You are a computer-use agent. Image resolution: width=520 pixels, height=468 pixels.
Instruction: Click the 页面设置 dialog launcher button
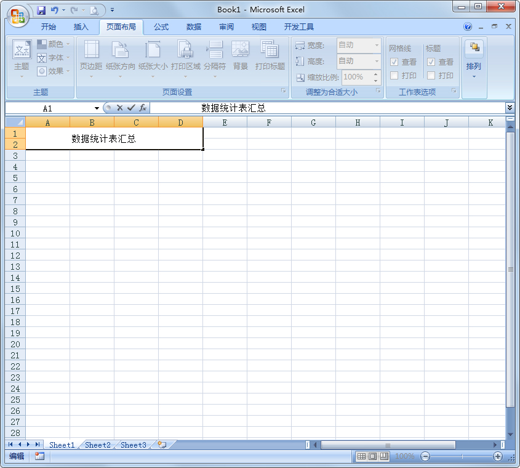pos(284,91)
